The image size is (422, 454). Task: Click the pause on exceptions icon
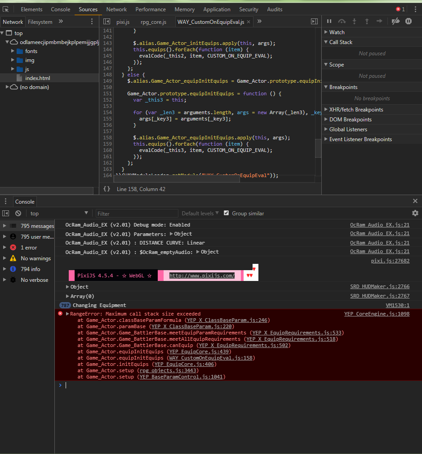pyautogui.click(x=409, y=21)
